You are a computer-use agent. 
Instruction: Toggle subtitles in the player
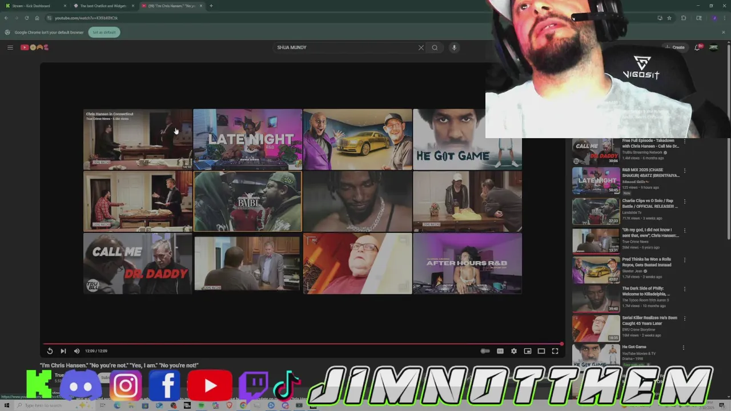(500, 351)
